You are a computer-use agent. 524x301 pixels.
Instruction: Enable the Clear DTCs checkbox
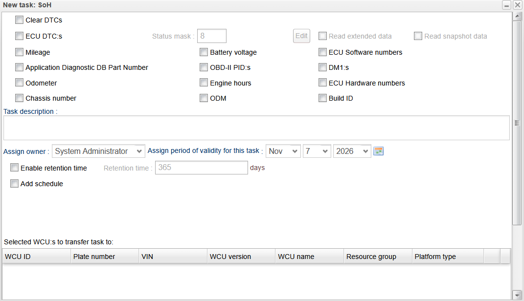tap(19, 20)
